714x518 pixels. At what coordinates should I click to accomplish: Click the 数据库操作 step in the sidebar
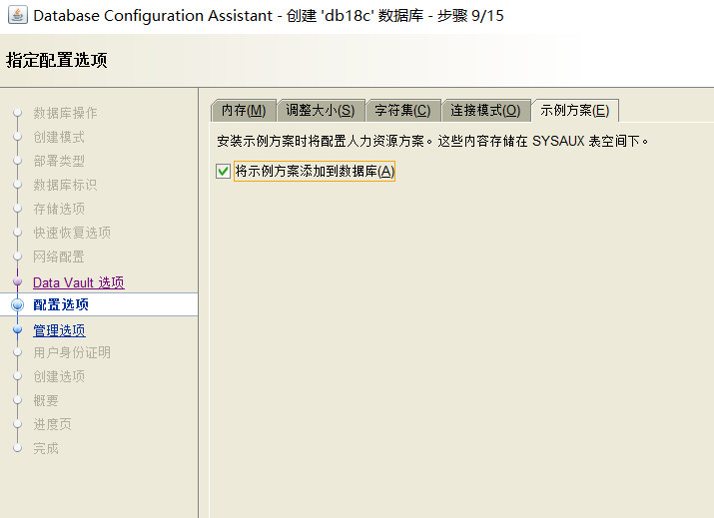(x=65, y=113)
